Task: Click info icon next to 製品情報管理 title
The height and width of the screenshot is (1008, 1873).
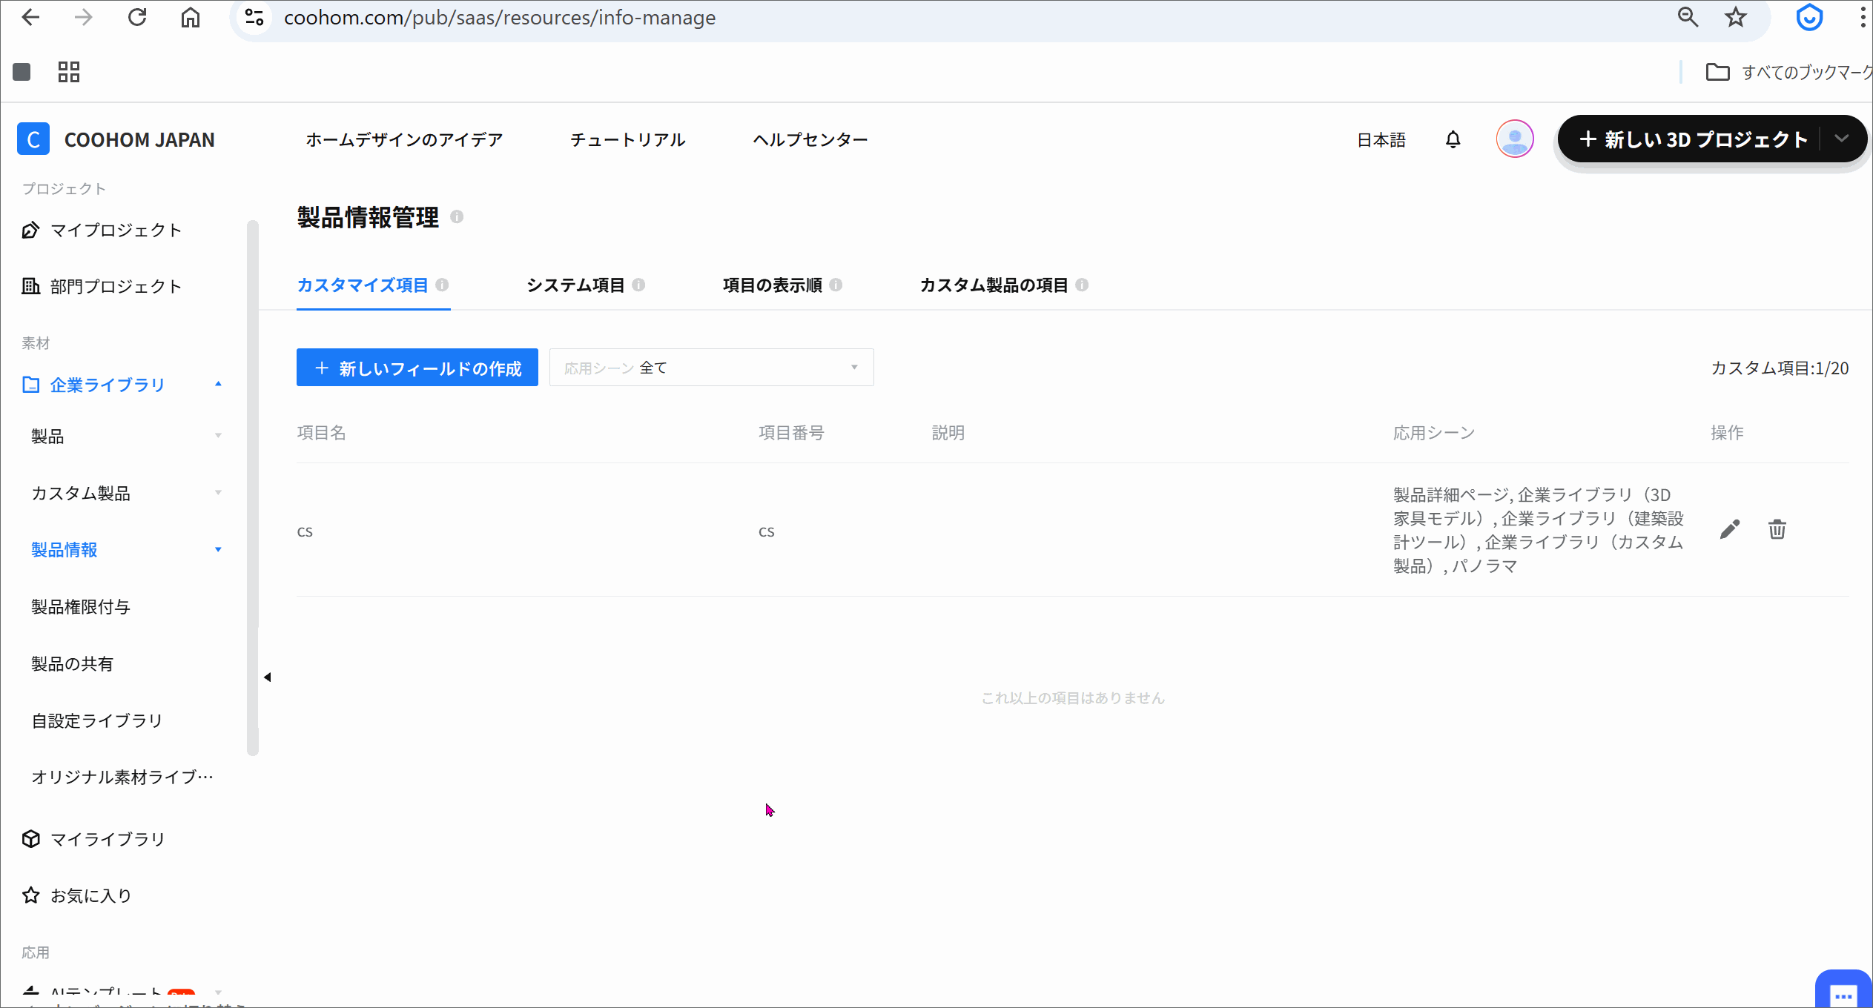Action: 457,216
